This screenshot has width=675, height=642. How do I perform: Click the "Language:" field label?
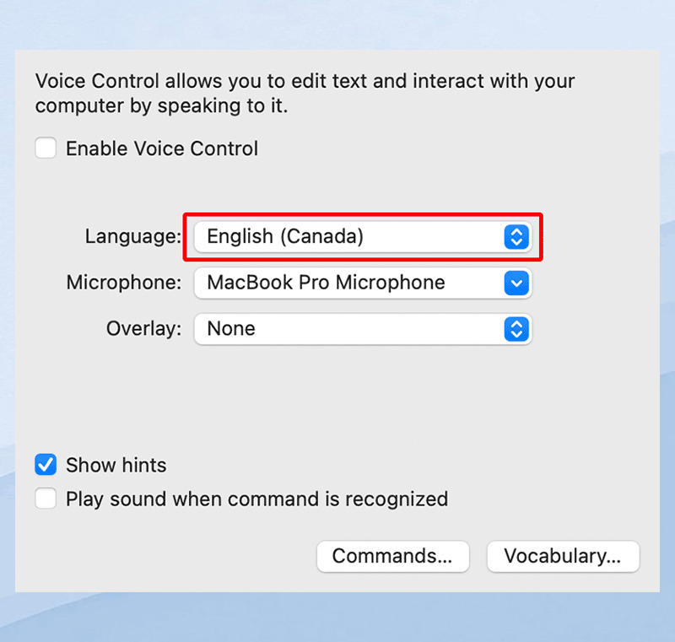click(x=133, y=237)
